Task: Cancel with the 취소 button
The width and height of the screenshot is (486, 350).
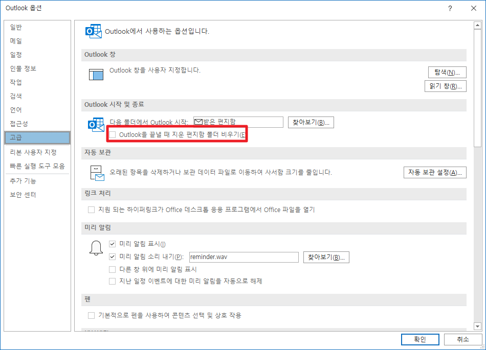Action: coord(463,339)
